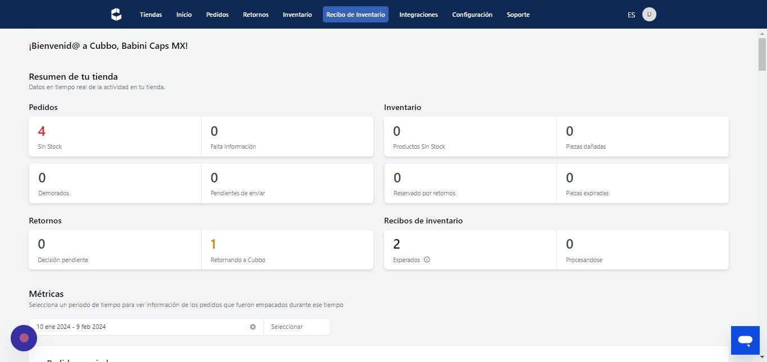The width and height of the screenshot is (767, 362).
Task: Click the Cubbo logo icon
Action: tap(116, 15)
